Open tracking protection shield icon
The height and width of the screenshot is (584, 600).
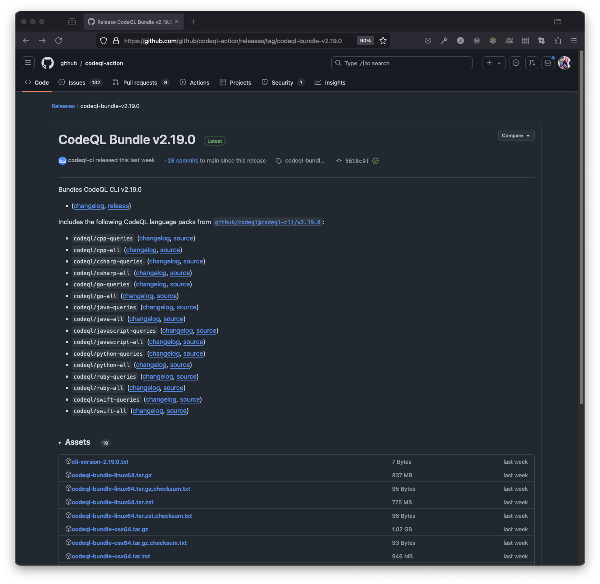[x=104, y=41]
